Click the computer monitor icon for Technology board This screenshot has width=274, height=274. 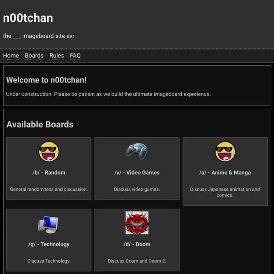pyautogui.click(x=48, y=224)
